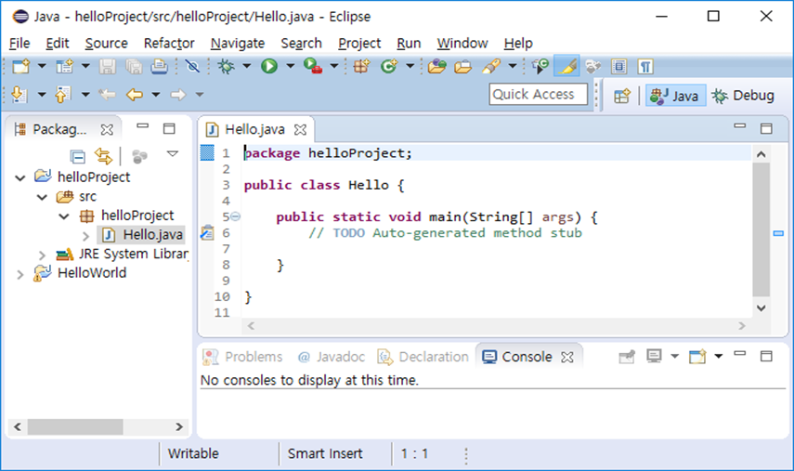This screenshot has height=471, width=794.
Task: Click the Save icon in toolbar
Action: click(x=107, y=66)
